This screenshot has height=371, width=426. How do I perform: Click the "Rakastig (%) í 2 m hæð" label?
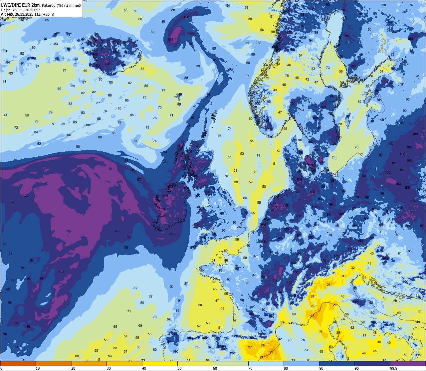click(61, 5)
